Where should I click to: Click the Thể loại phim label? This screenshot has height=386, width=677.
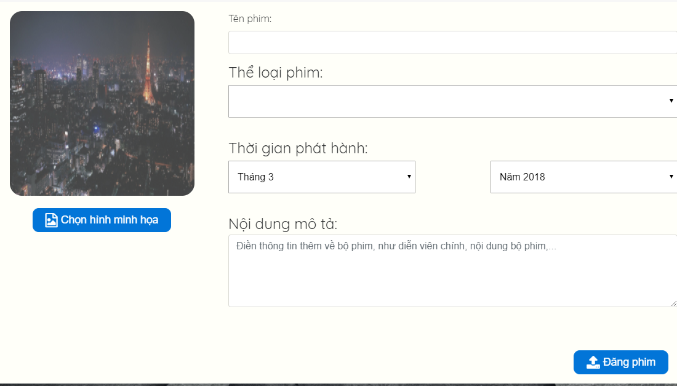pyautogui.click(x=275, y=72)
